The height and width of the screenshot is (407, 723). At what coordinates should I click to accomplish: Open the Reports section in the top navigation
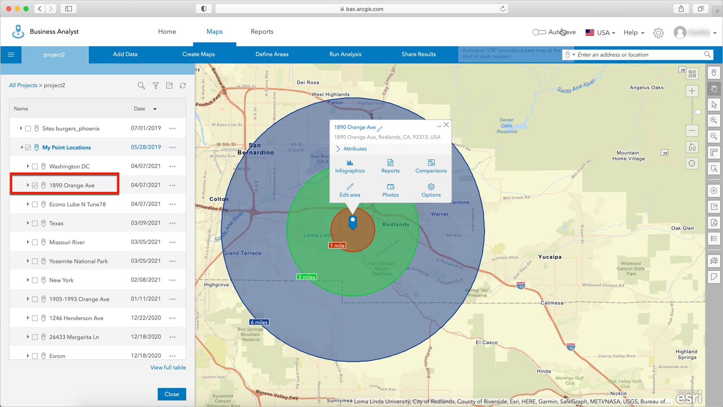pyautogui.click(x=262, y=31)
